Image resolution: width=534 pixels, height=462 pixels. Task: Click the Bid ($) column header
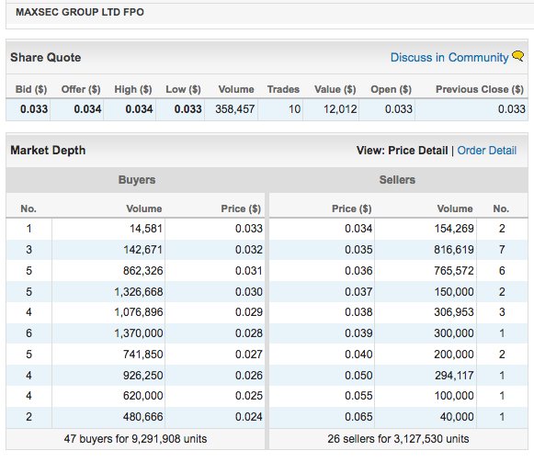pos(31,89)
